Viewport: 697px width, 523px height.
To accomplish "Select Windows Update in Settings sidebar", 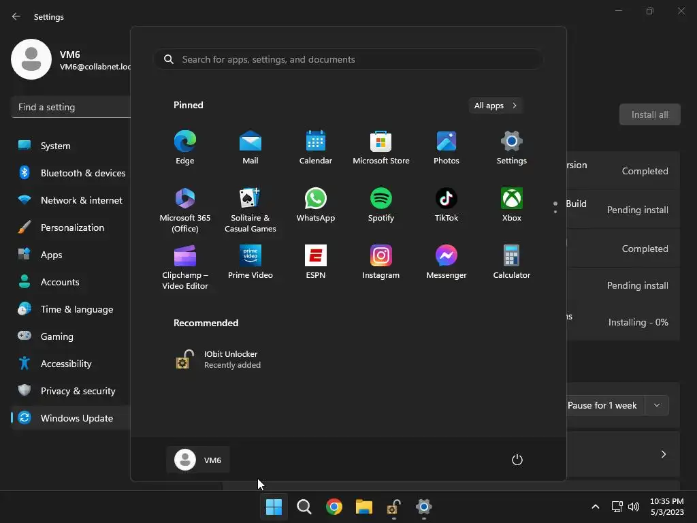I will [71, 418].
